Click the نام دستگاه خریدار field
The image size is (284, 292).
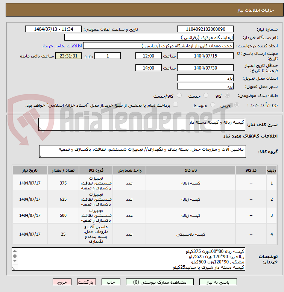click(149, 37)
